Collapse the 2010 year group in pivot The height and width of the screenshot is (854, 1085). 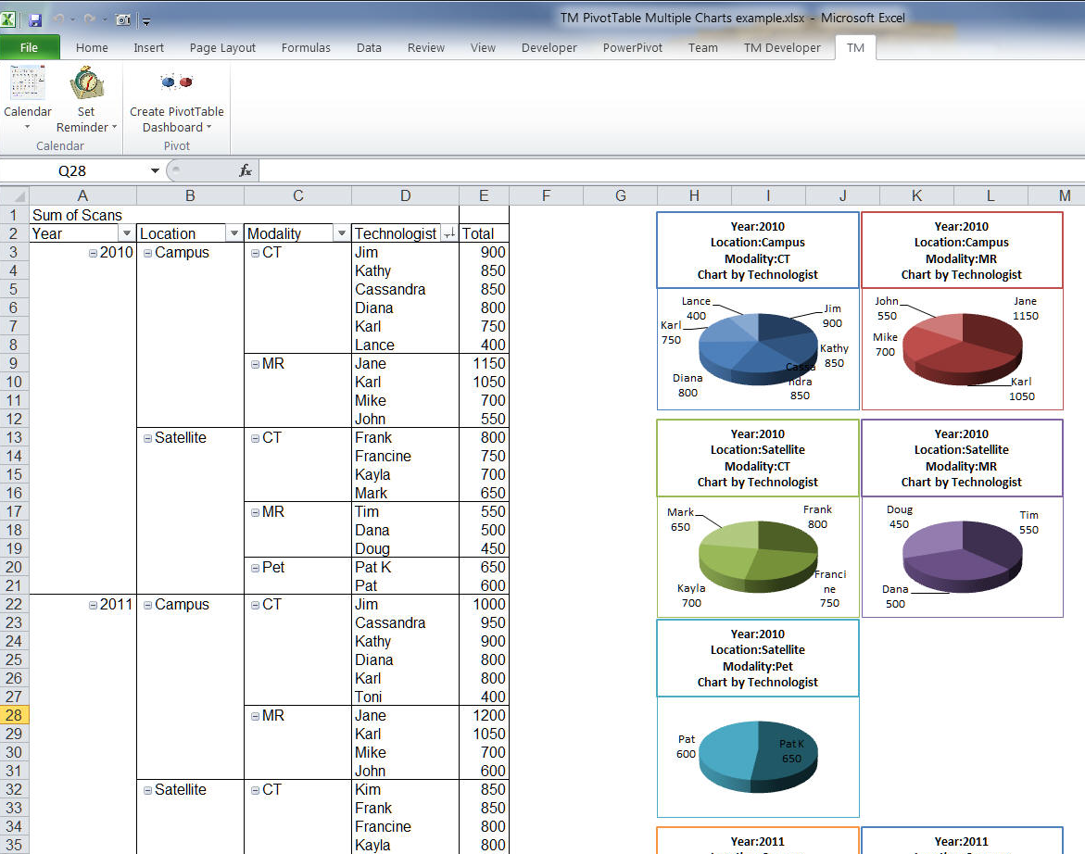[93, 253]
